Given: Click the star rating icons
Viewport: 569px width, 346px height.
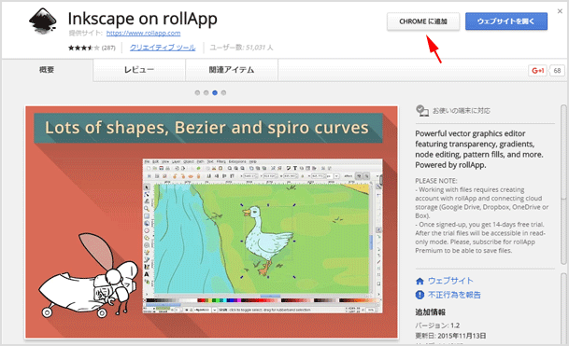Looking at the screenshot, I should point(84,48).
